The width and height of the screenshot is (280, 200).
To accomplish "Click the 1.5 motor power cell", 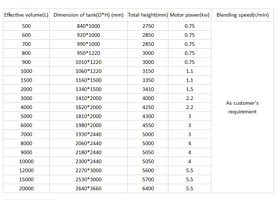I will click(x=189, y=89).
